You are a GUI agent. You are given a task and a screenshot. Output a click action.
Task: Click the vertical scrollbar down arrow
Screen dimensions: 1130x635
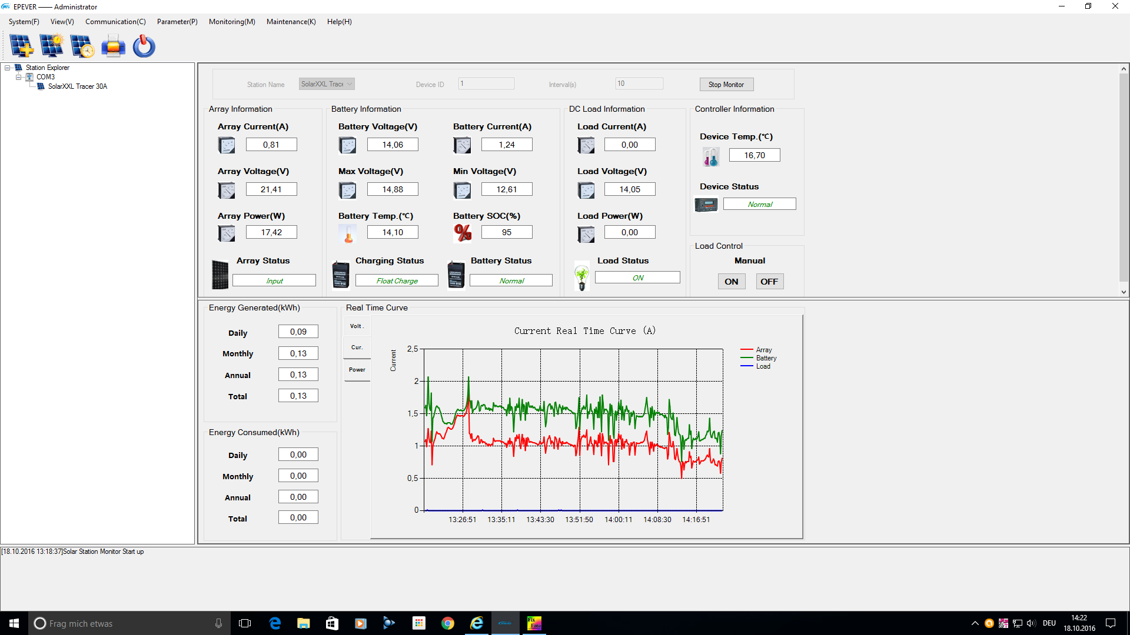1124,292
